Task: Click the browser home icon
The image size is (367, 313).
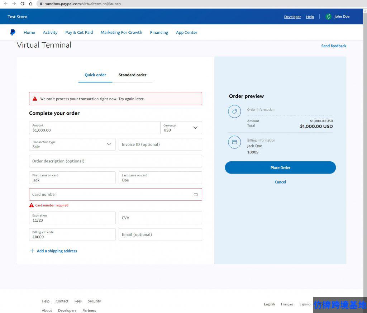Action: click(x=31, y=4)
